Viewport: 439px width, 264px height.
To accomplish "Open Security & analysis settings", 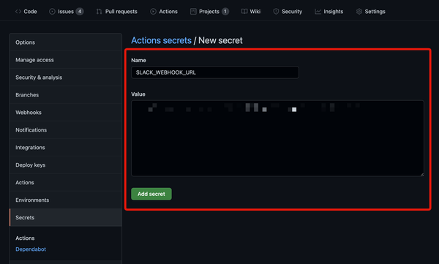I will point(66,78).
